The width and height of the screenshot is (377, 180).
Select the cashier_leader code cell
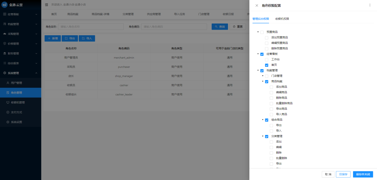[x=124, y=94]
